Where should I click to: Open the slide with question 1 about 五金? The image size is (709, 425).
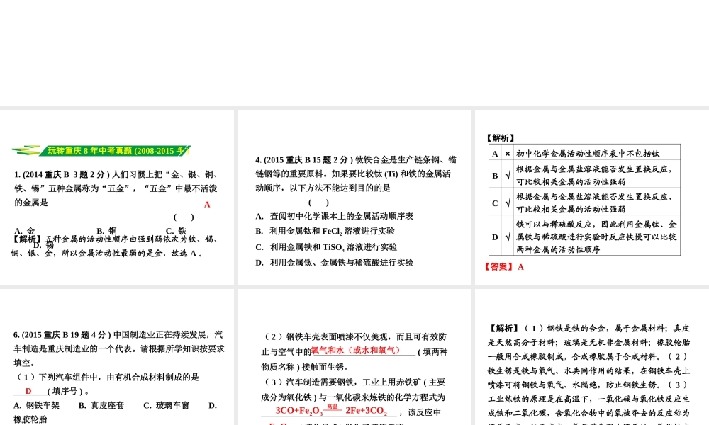(x=117, y=197)
